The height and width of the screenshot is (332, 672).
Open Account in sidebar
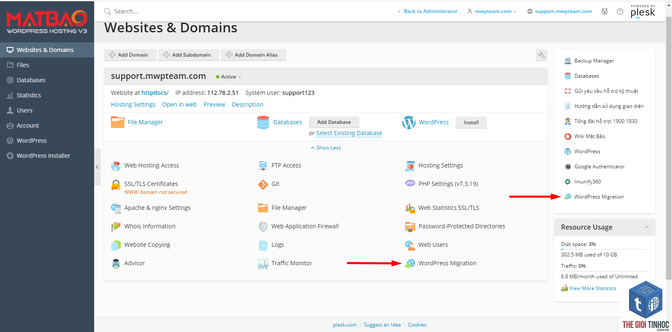47,125
